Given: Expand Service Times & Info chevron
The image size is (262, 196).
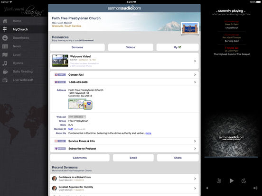Looking at the screenshot, I should pos(195,141).
